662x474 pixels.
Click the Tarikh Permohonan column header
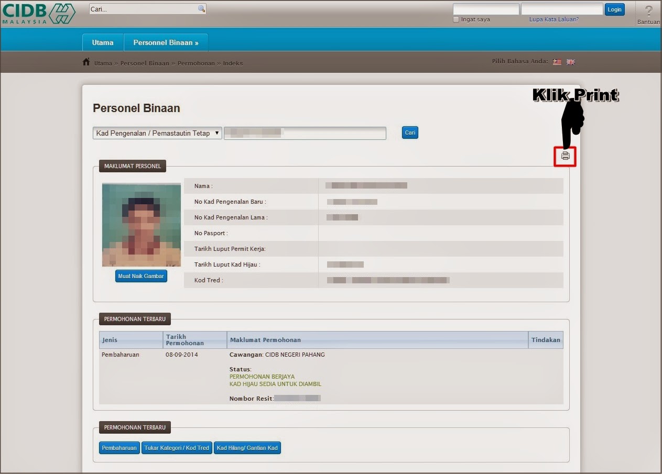[x=195, y=340]
